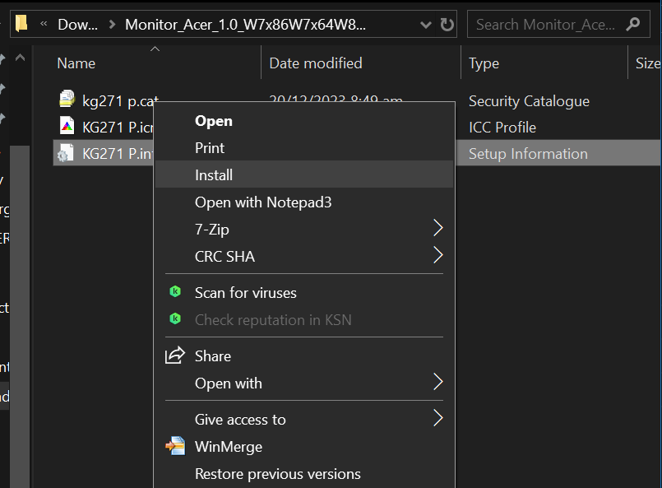
Task: Click the refresh icon in address bar
Action: point(447,24)
